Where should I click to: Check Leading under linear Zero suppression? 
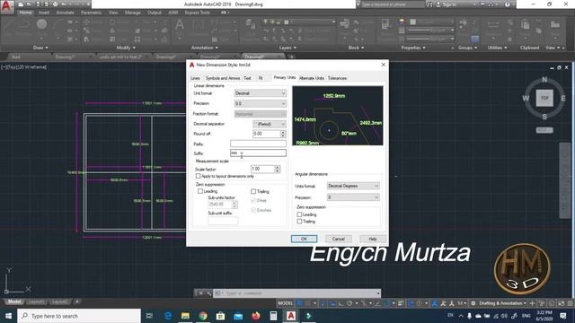tap(200, 191)
